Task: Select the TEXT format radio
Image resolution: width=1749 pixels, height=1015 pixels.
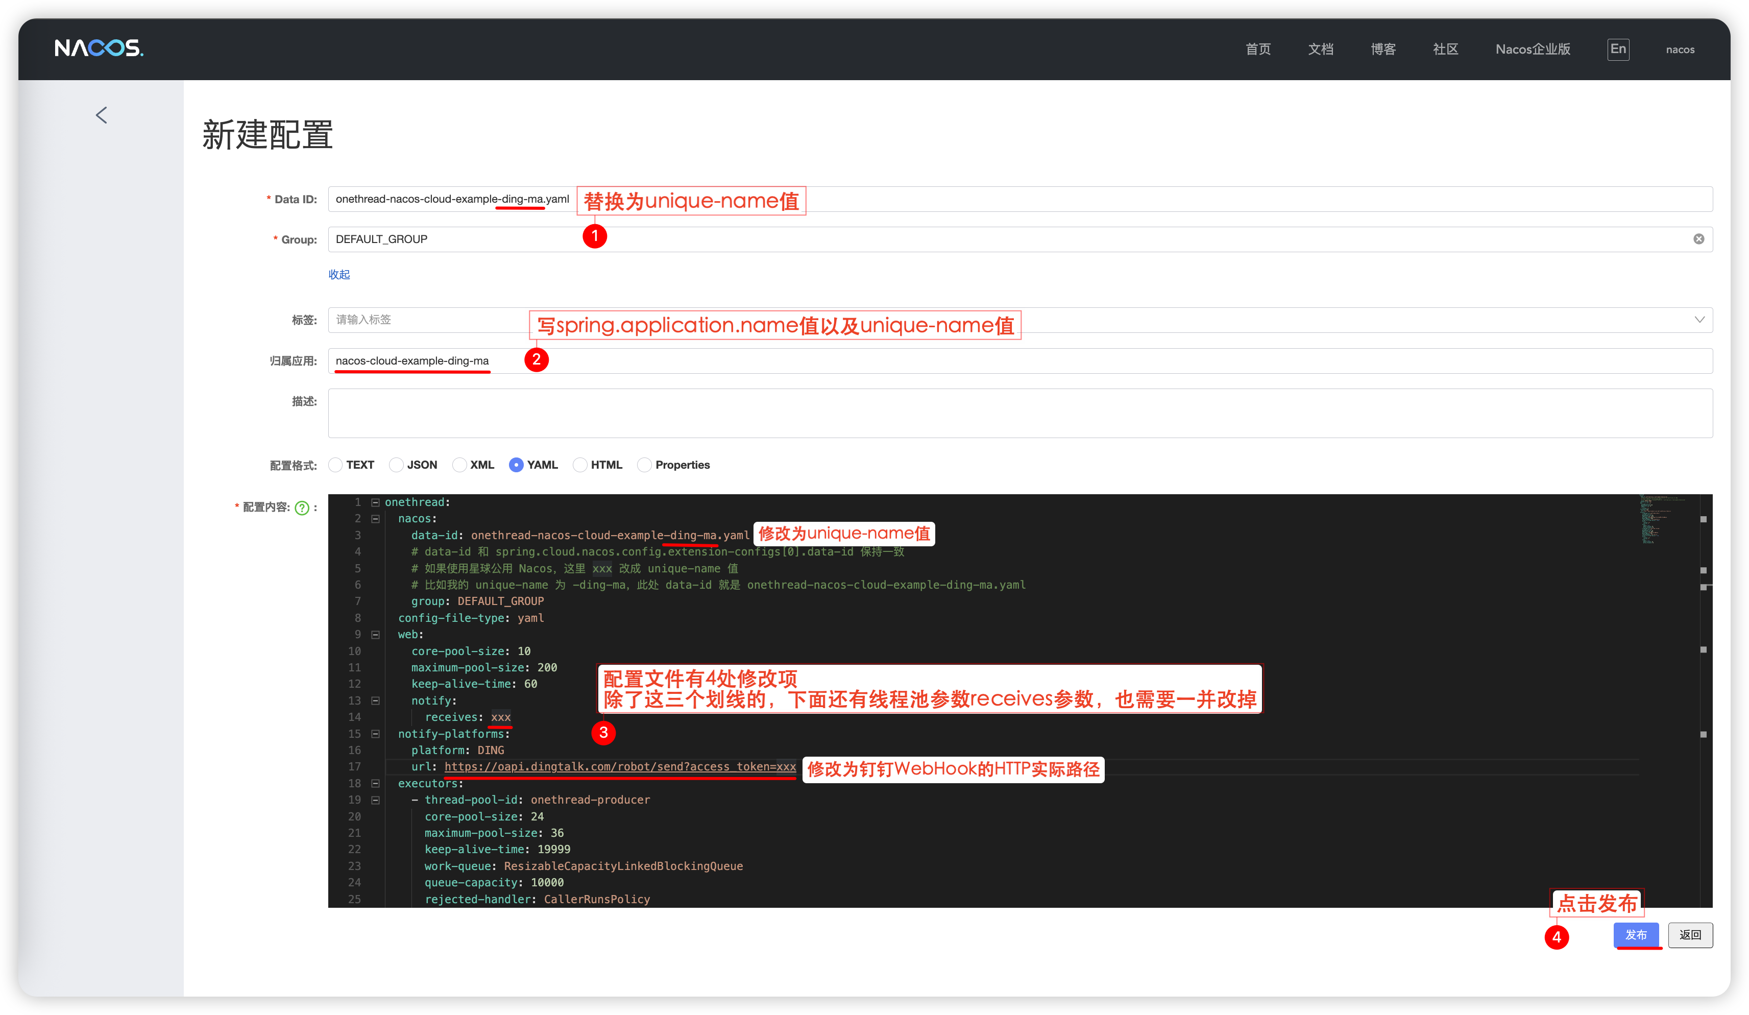Action: coord(336,465)
